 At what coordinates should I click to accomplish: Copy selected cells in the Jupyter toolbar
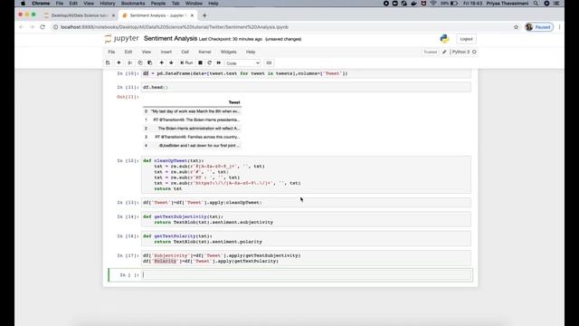click(x=140, y=62)
